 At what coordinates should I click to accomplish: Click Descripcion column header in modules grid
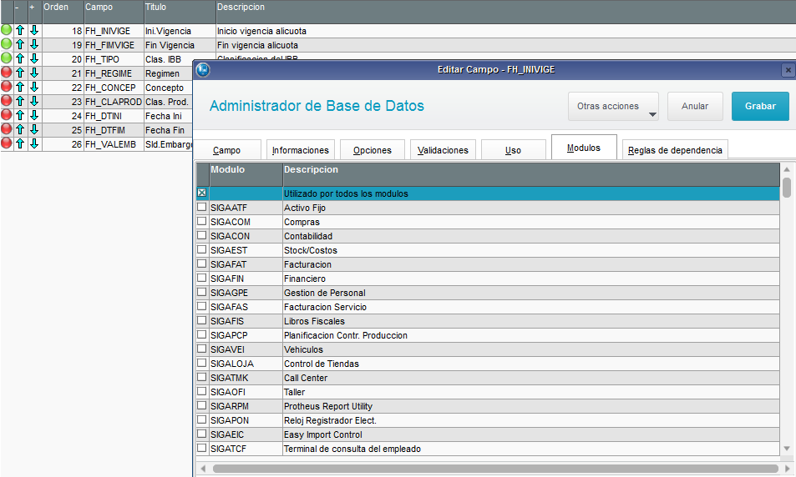click(531, 174)
